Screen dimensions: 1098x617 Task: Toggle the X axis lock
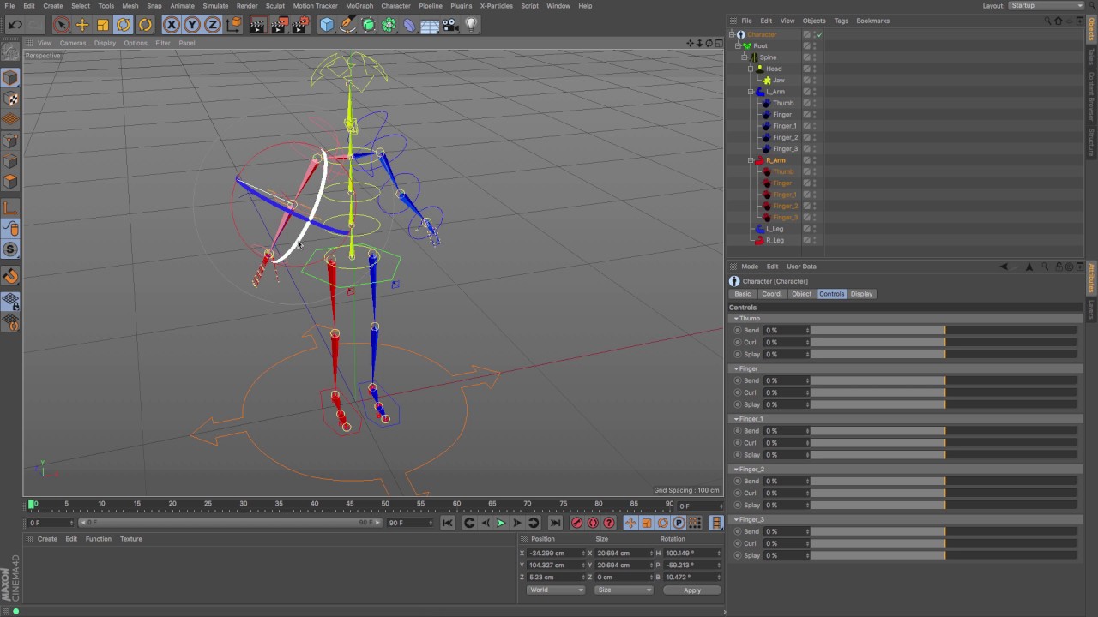(x=172, y=25)
